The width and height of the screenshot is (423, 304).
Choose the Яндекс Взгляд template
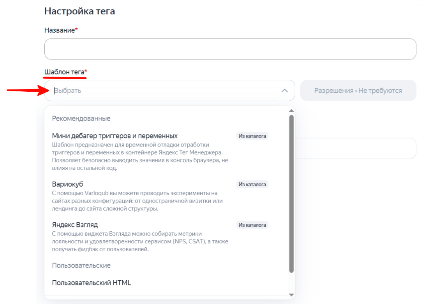[x=75, y=225]
